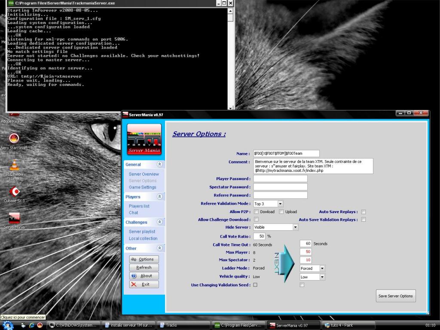
Task: Click next Call Vote Time Out field
Action: [x=306, y=244]
